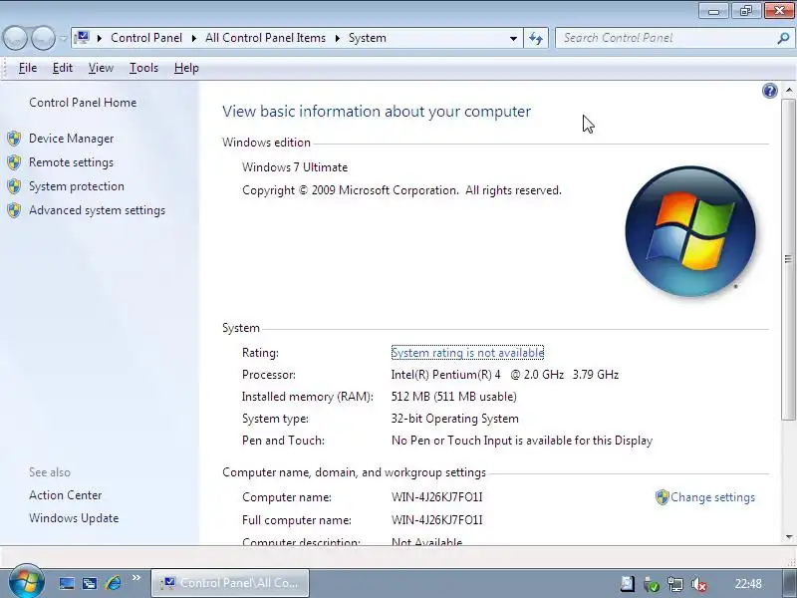
Task: Click the document tray icon before the shield
Action: pyautogui.click(x=628, y=584)
